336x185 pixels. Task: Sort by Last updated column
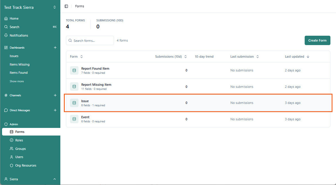pyautogui.click(x=297, y=56)
